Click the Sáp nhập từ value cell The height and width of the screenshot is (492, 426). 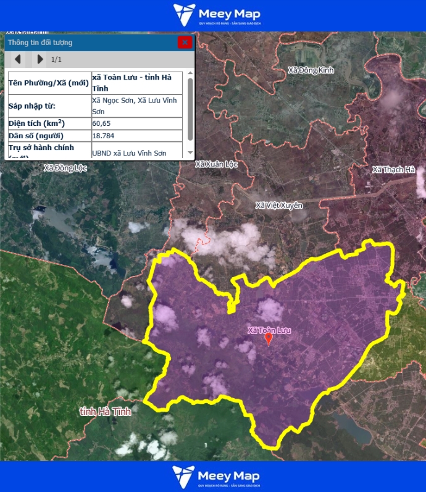136,106
